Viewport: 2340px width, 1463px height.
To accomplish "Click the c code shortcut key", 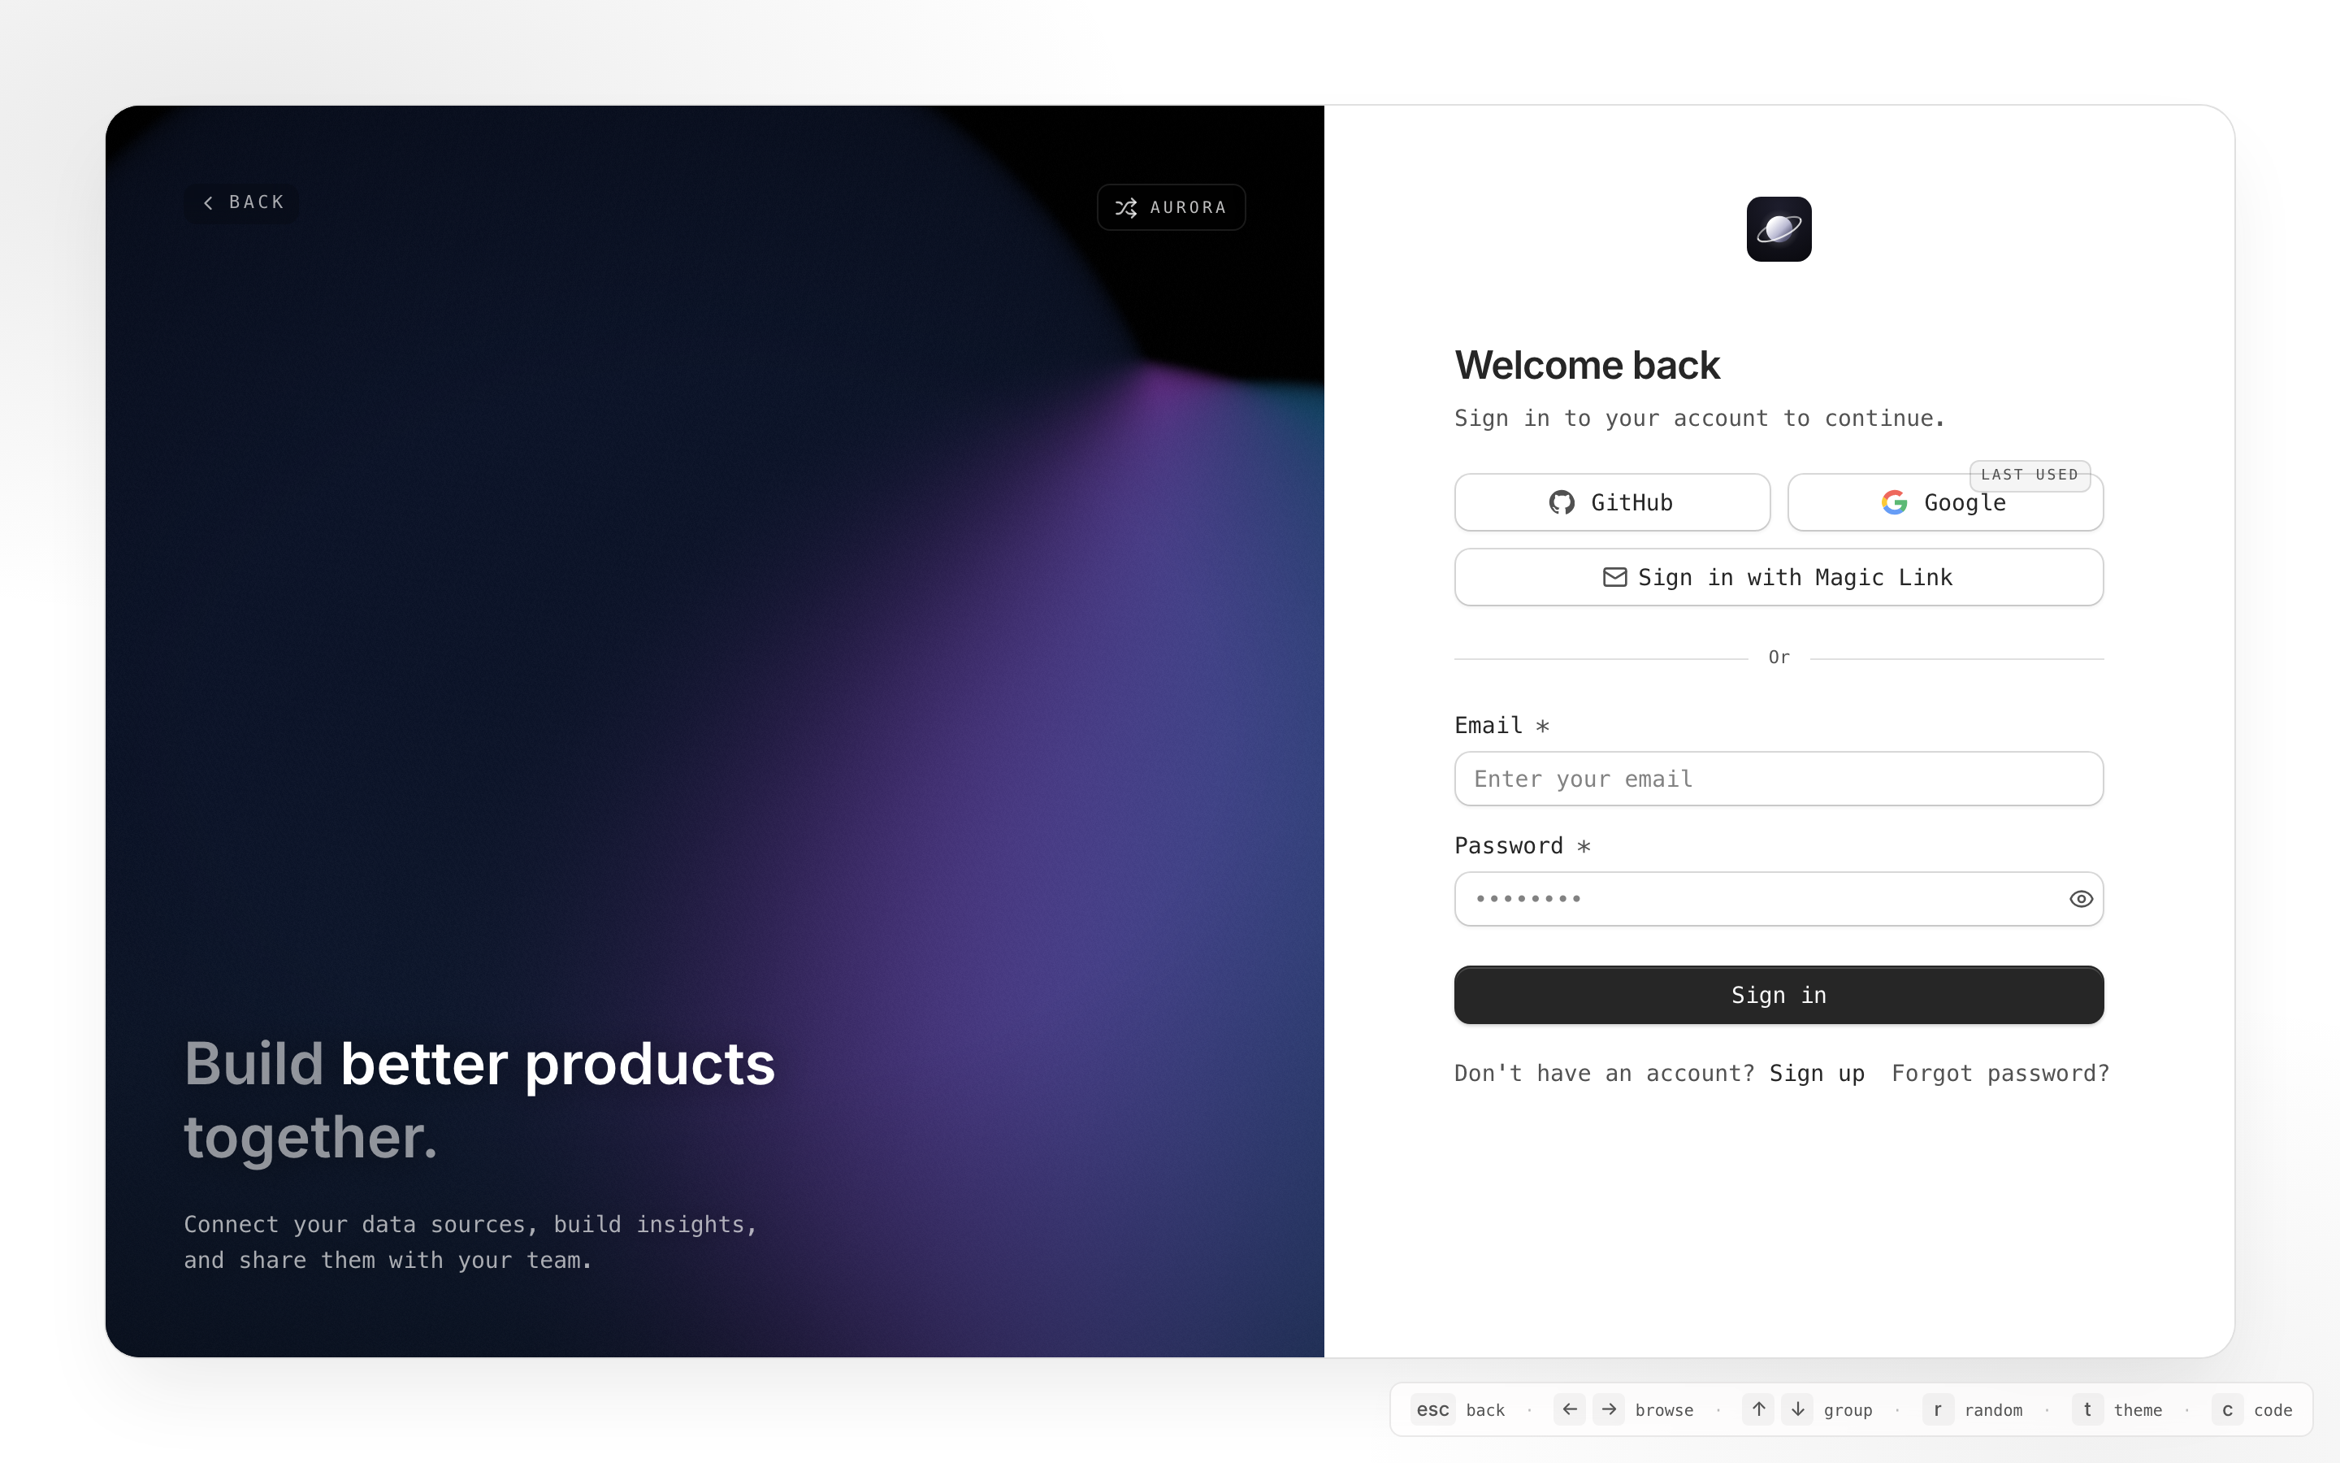I will (2227, 1410).
